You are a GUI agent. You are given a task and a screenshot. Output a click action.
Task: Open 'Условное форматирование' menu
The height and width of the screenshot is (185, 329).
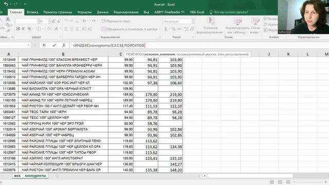point(210,26)
